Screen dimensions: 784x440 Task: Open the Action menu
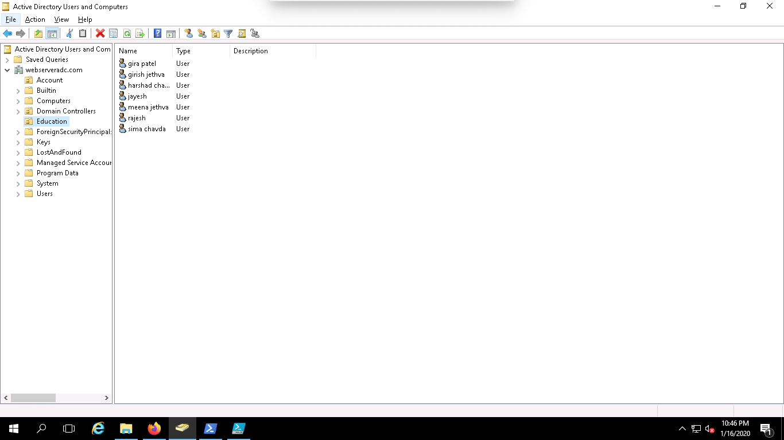tap(35, 19)
